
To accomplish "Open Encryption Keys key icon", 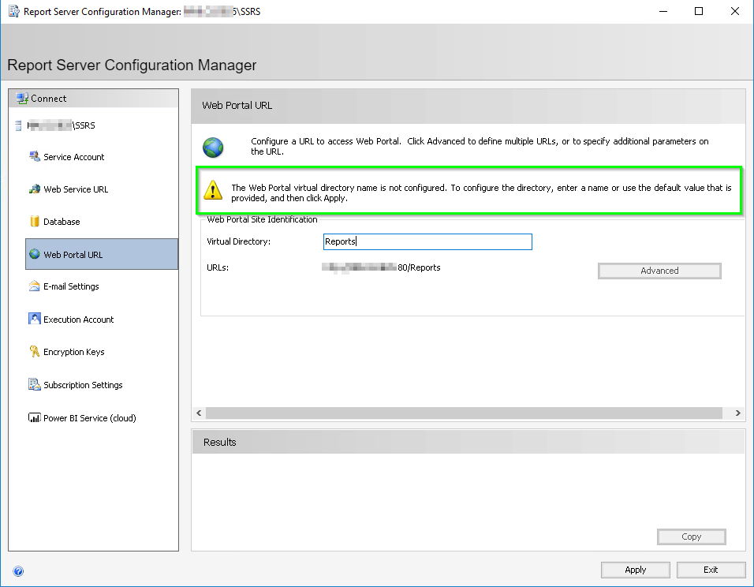I will click(35, 352).
